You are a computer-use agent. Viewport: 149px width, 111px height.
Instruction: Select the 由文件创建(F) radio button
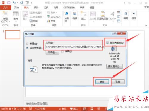[x=27, y=48]
